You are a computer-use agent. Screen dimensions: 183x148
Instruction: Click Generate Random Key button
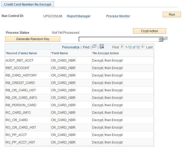pyautogui.click(x=33, y=39)
